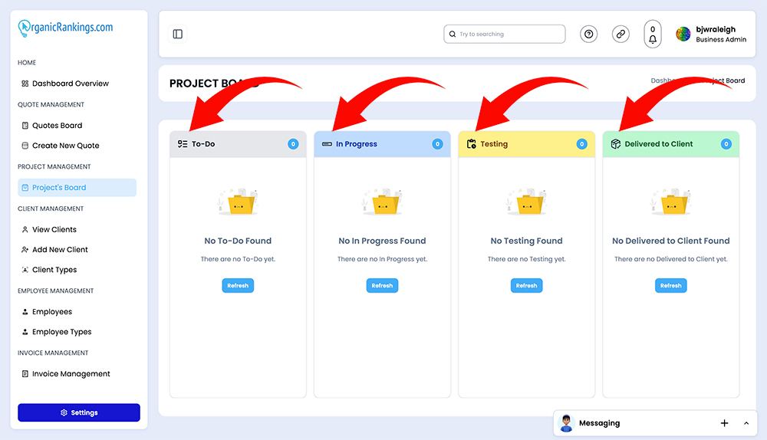The image size is (767, 440).
Task: Click the Try to searching field
Action: pos(505,34)
